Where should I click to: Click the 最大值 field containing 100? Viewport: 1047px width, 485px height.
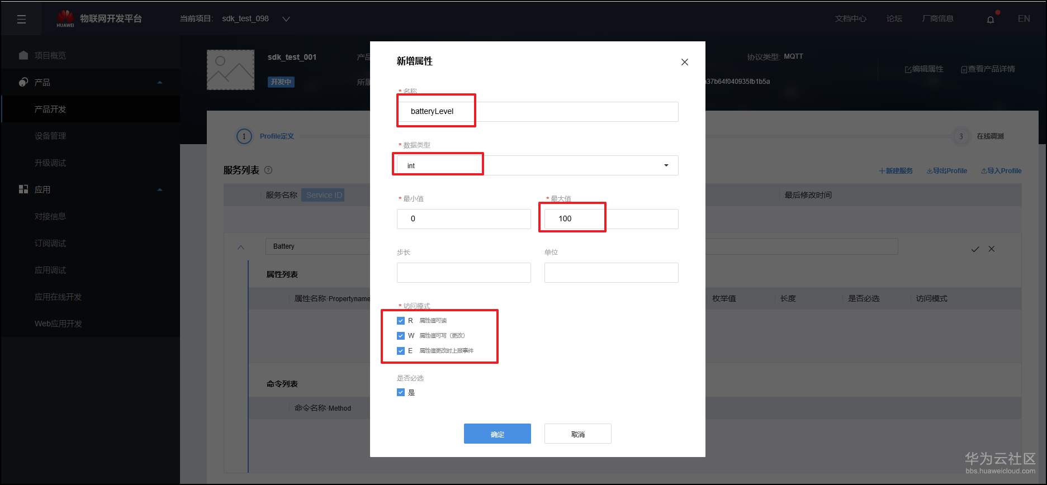[612, 219]
